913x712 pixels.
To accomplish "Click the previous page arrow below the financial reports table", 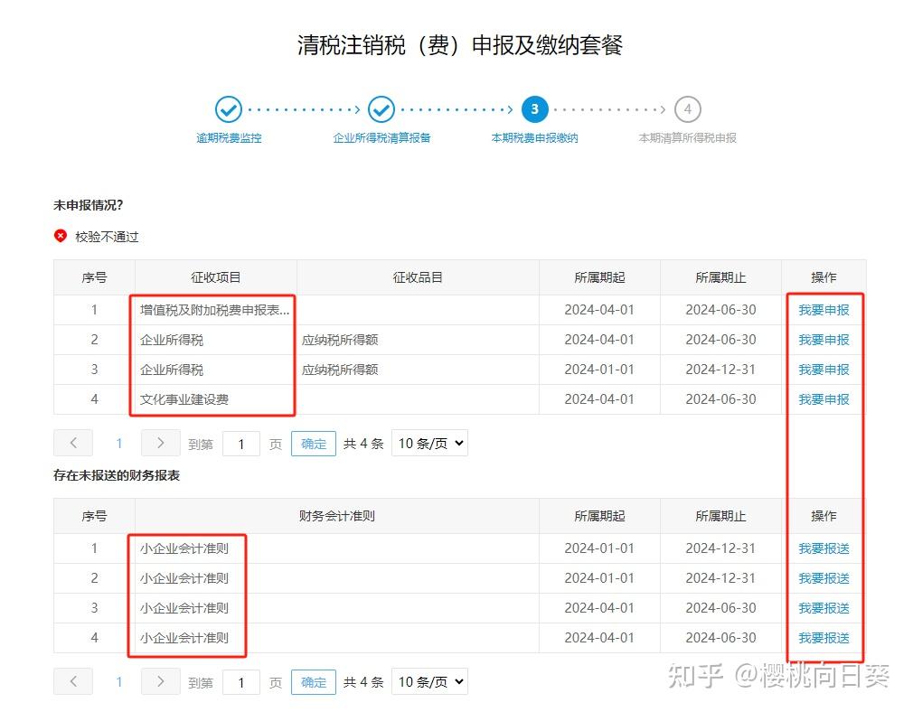I will (73, 681).
